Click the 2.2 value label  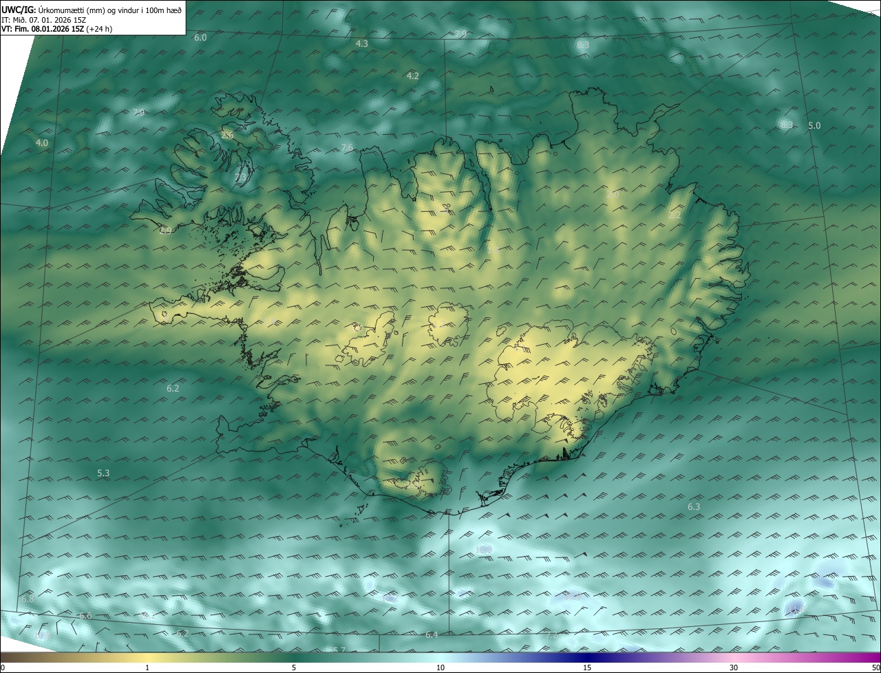click(675, 215)
